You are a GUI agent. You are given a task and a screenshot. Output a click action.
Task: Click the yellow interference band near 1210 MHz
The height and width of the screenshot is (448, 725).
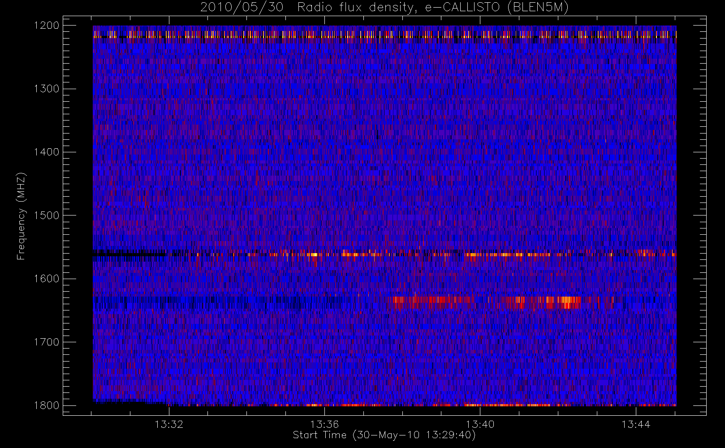[384, 34]
